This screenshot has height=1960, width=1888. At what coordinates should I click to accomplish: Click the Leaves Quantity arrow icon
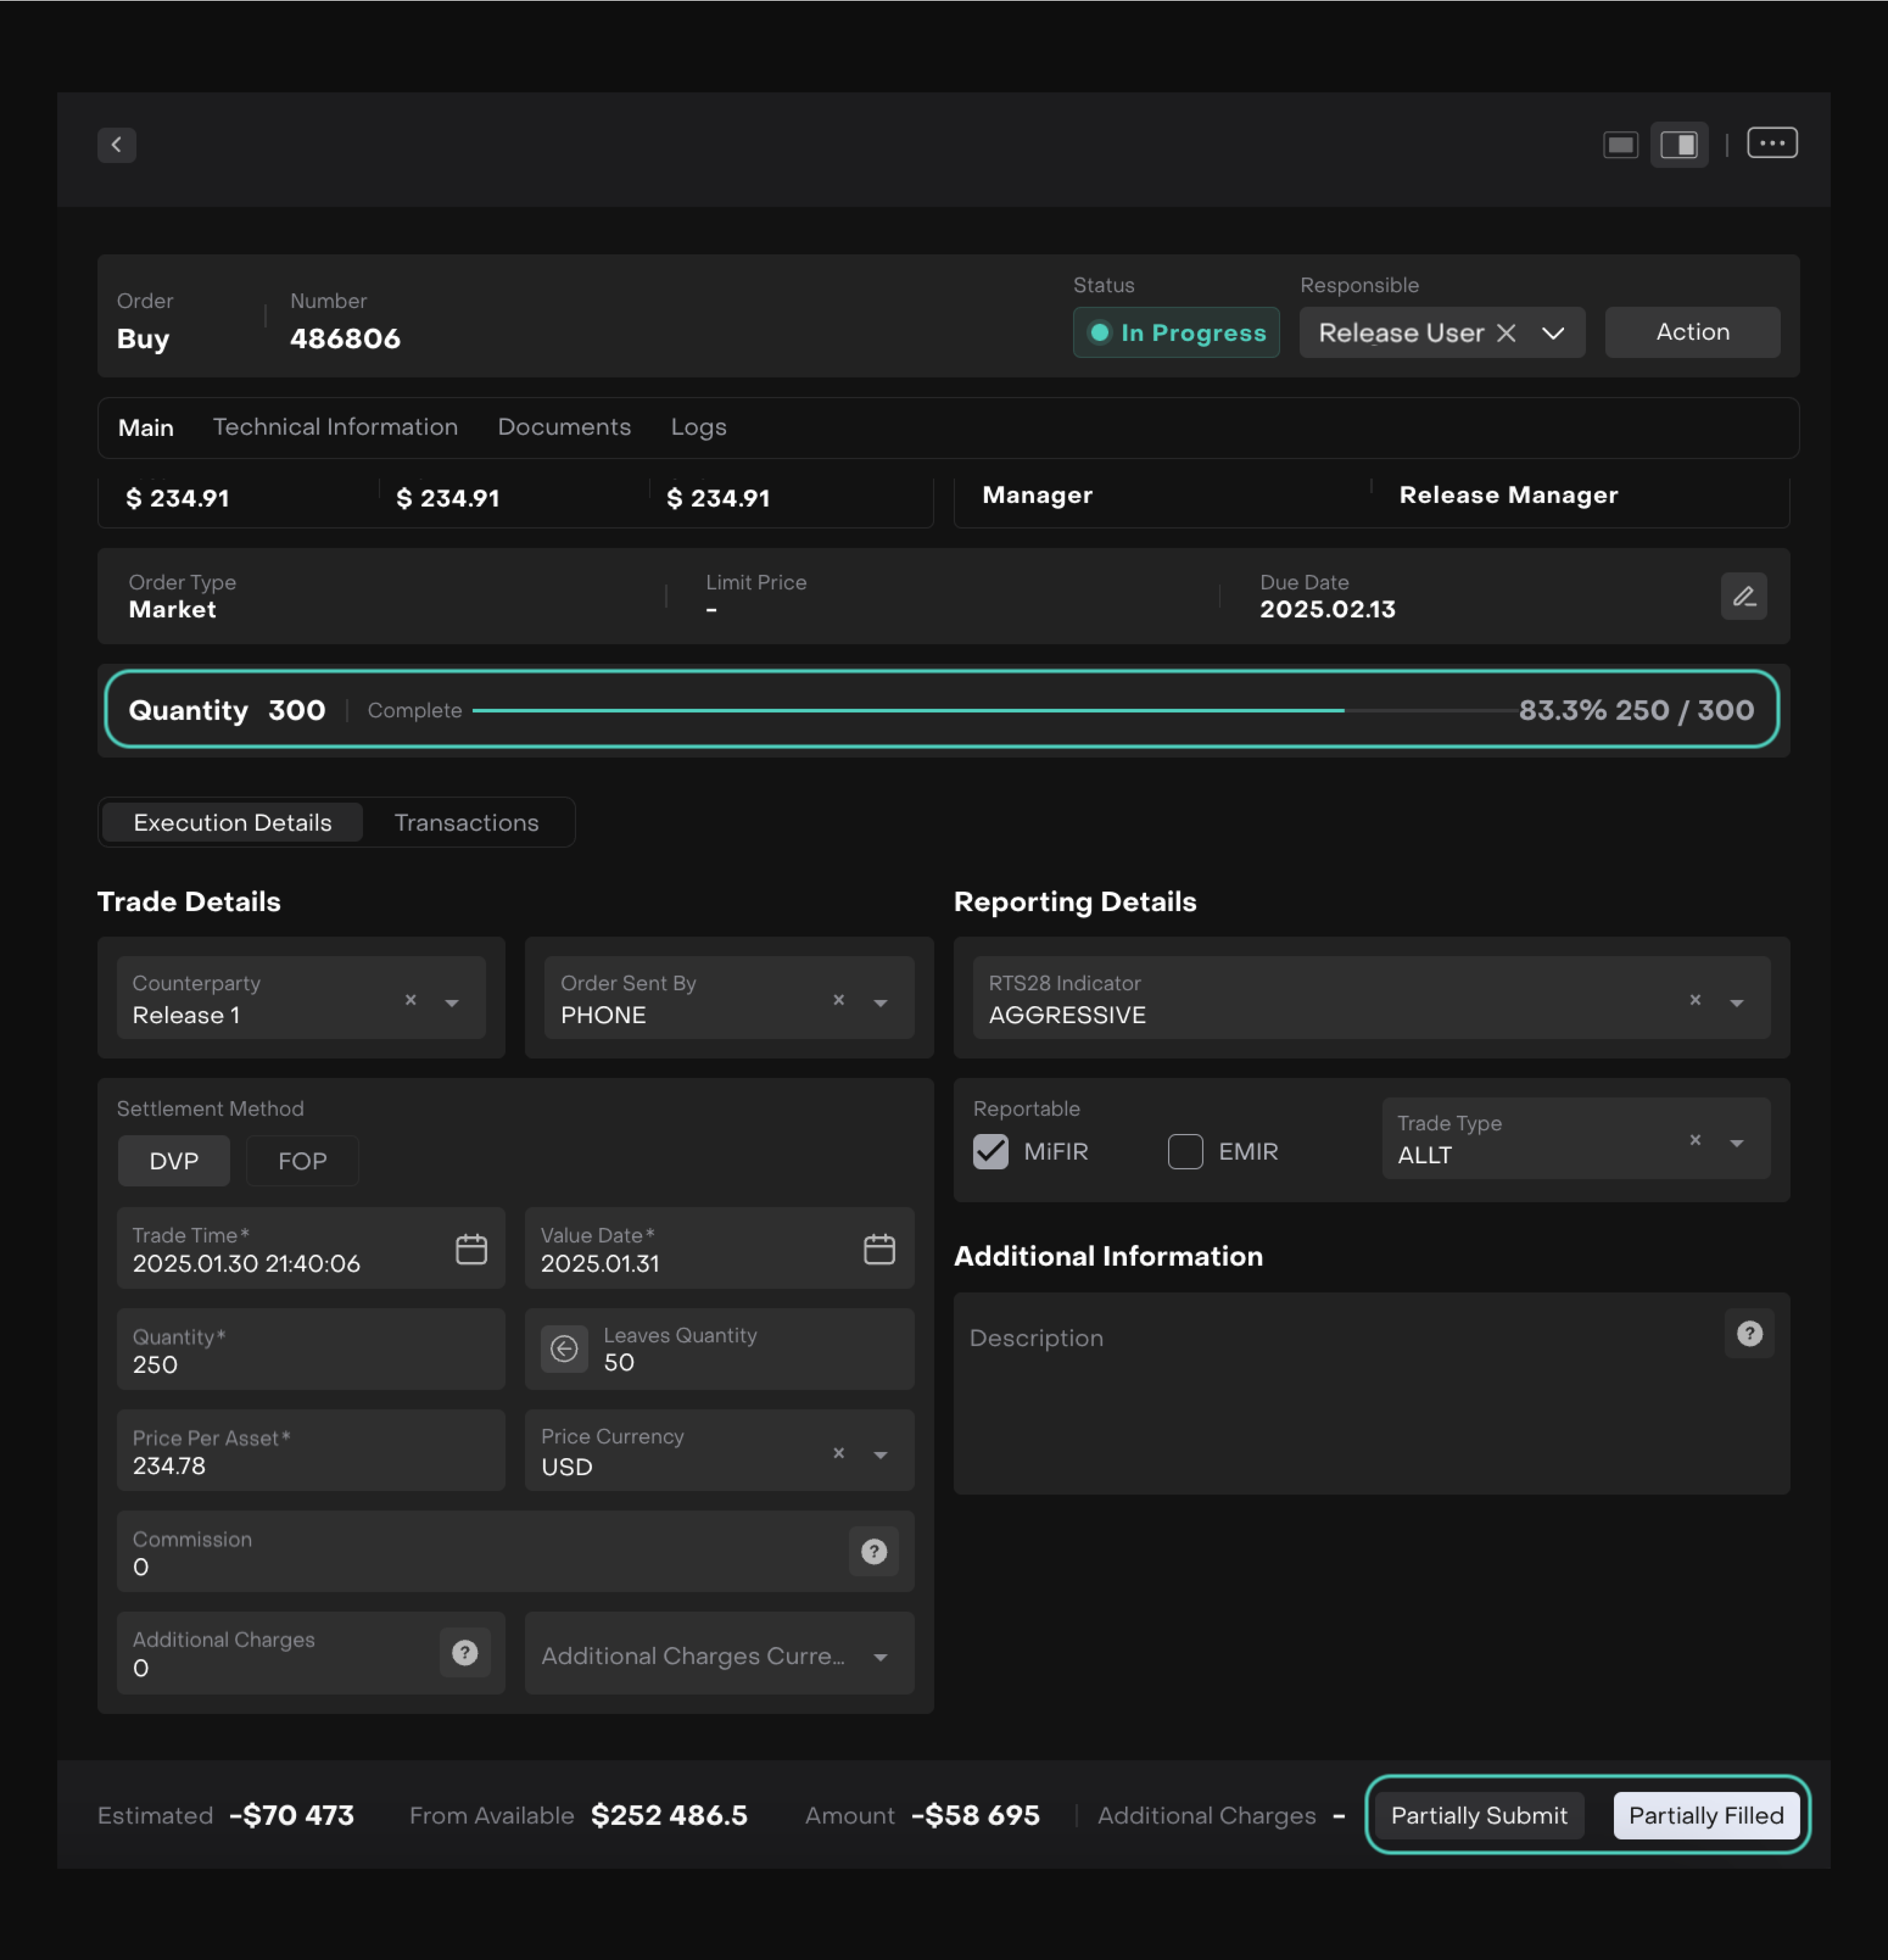tap(564, 1349)
